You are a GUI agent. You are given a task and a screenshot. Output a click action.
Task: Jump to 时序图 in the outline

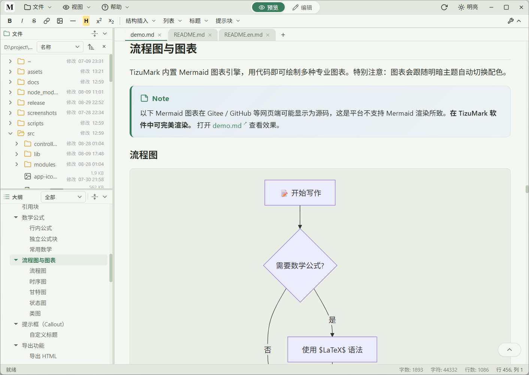pyautogui.click(x=38, y=281)
